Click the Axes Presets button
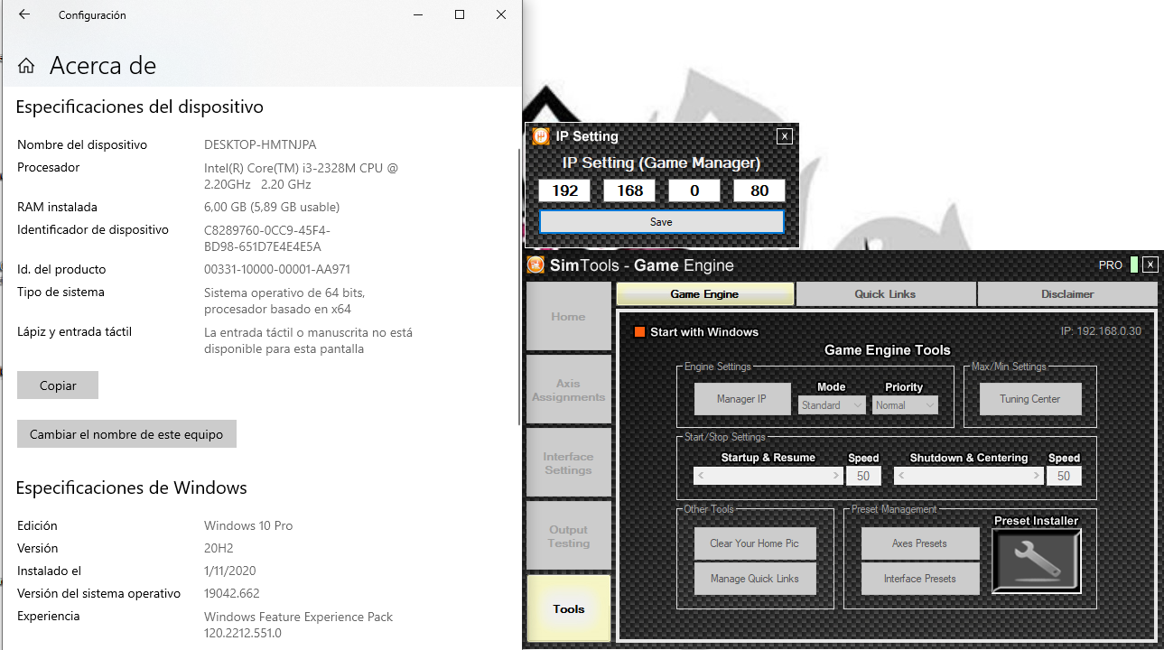This screenshot has height=650, width=1164. (x=919, y=543)
